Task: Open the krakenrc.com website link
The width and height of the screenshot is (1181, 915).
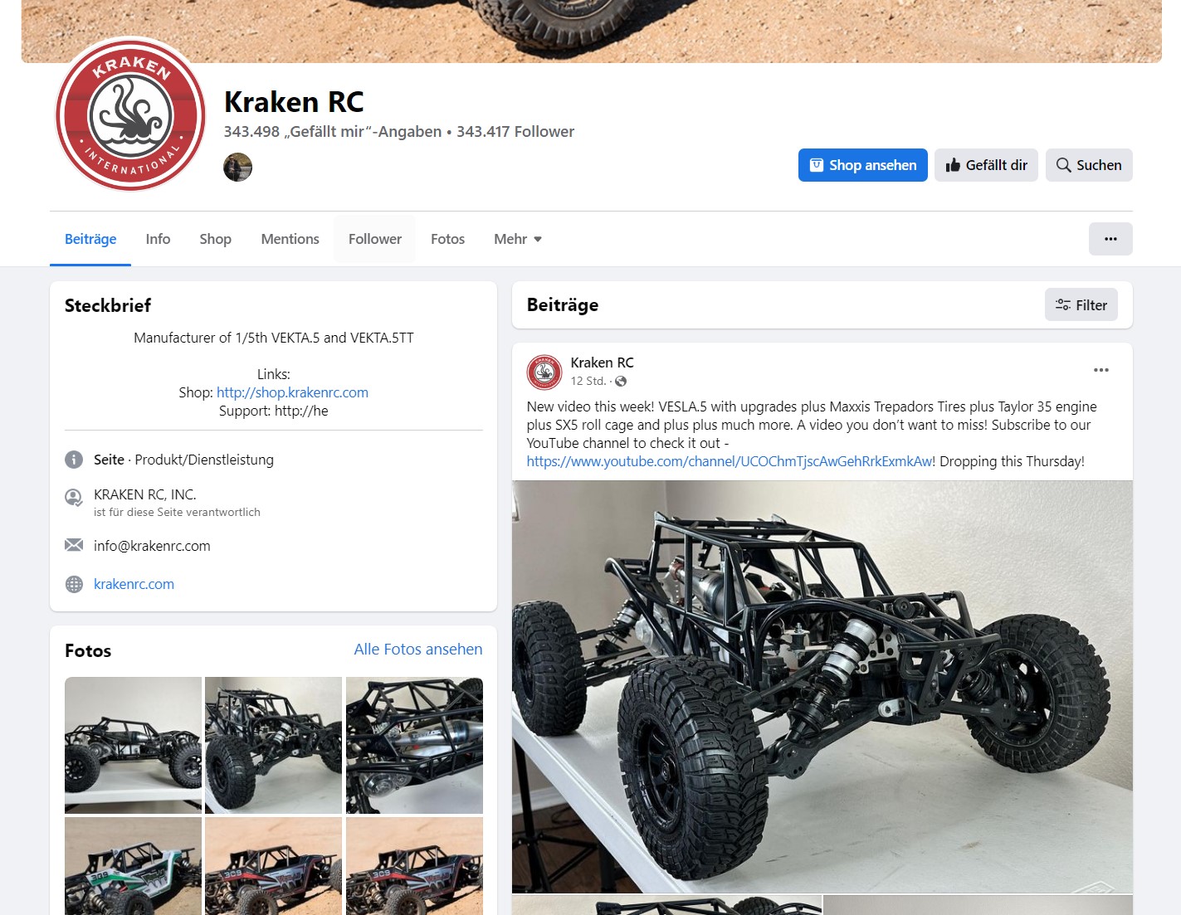Action: click(x=134, y=584)
